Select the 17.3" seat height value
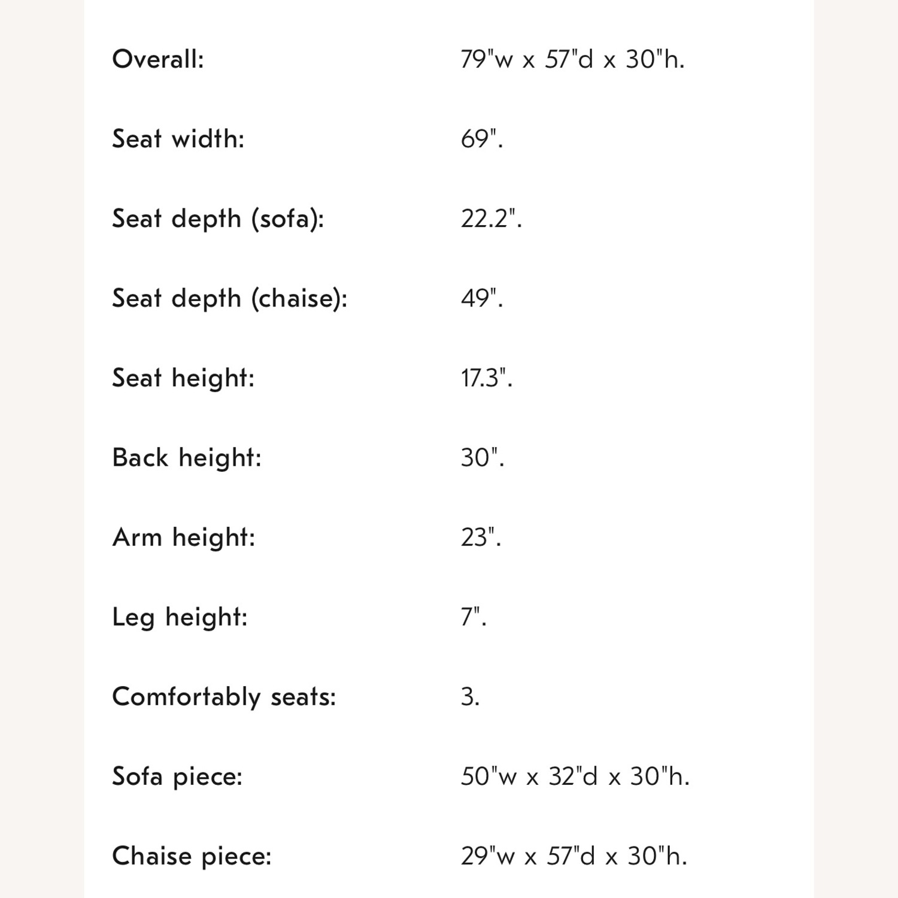Screen dimensions: 898x898 pos(487,378)
